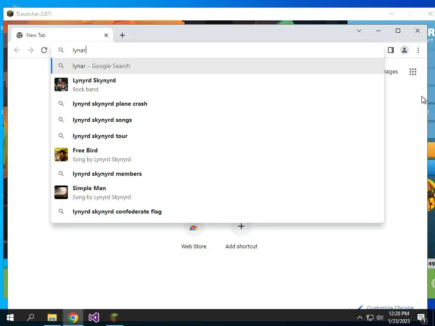Select 'lynyrd skynyrd members' suggestion
435x326 pixels.
[x=217, y=174]
